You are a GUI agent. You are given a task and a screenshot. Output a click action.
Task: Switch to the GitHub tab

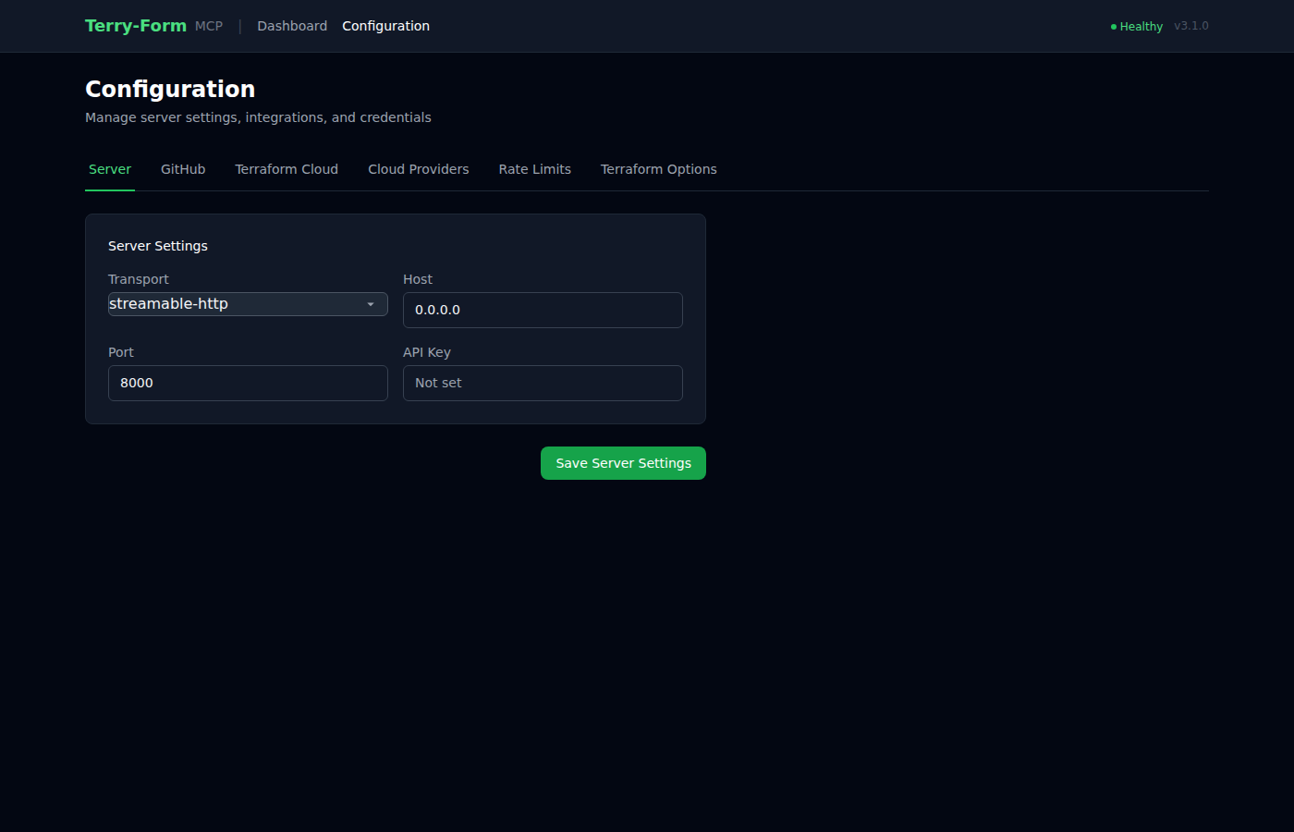coord(183,169)
